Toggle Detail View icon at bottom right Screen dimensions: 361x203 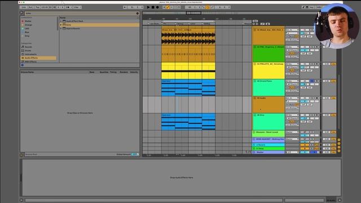click(x=340, y=200)
